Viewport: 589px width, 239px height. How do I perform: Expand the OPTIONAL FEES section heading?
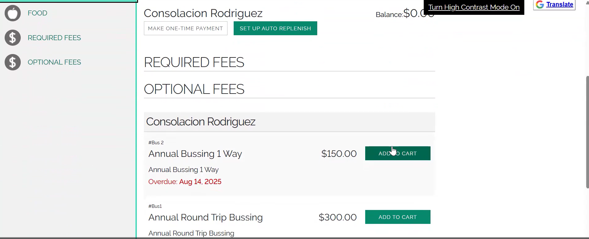pyautogui.click(x=194, y=89)
